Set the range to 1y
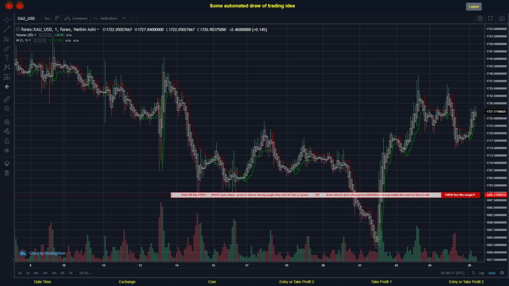The height and width of the screenshot is (286, 509). pyautogui.click(x=28, y=273)
